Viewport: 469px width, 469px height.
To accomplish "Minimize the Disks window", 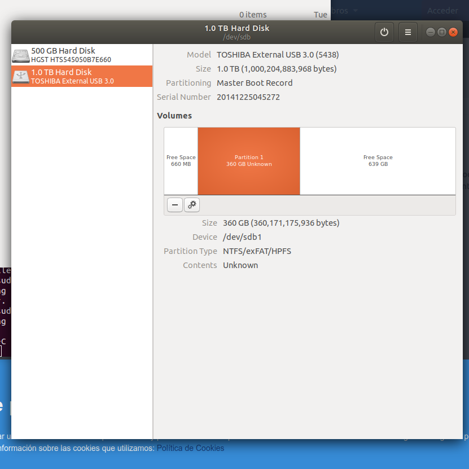I will (431, 32).
